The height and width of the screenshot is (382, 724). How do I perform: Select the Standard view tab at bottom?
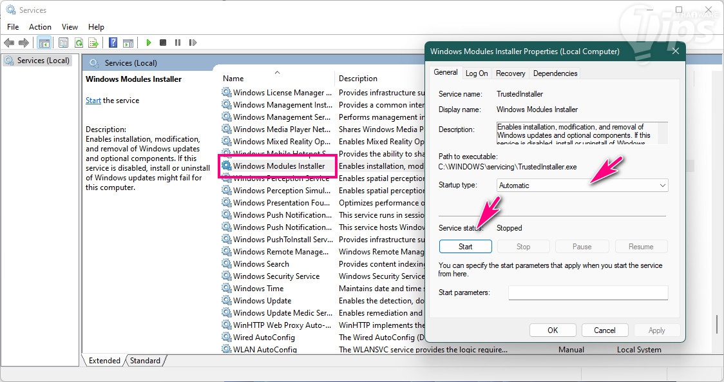(145, 361)
